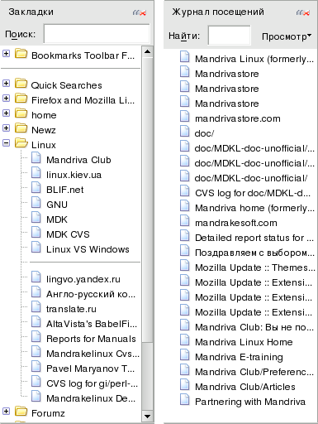Screen dimensions: 318x424
Task: Expand Firefox and Mozilla Links folder
Action: click(6, 98)
